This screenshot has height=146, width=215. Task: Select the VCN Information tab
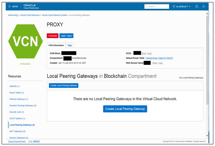click(x=56, y=45)
